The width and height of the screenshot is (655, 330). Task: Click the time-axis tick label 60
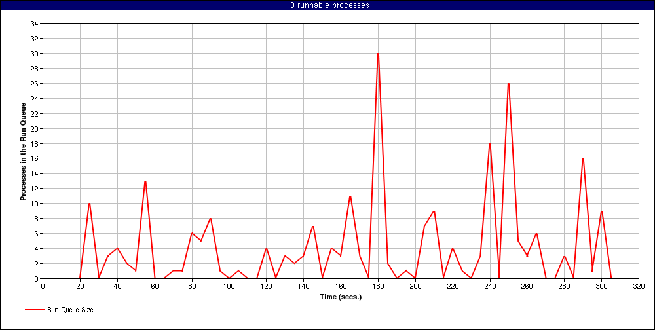coord(155,286)
